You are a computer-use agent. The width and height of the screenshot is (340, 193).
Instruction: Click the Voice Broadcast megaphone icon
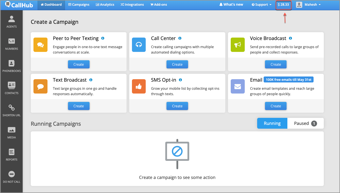pos(237,45)
